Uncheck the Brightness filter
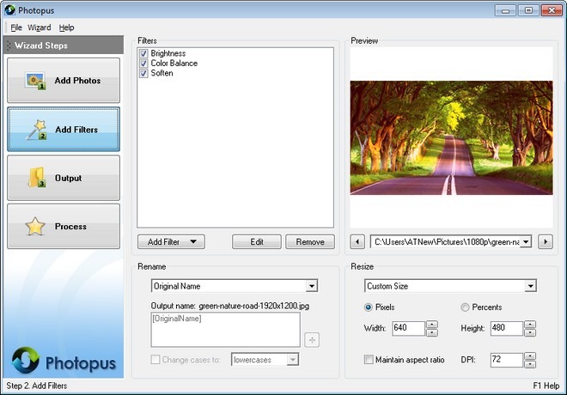 click(x=143, y=53)
